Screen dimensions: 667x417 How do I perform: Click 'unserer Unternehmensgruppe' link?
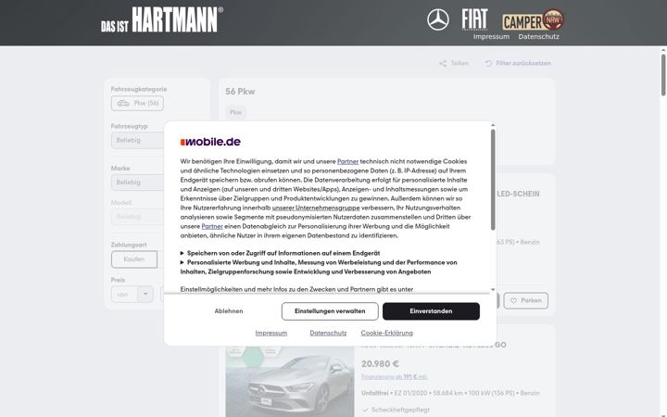tap(316, 208)
